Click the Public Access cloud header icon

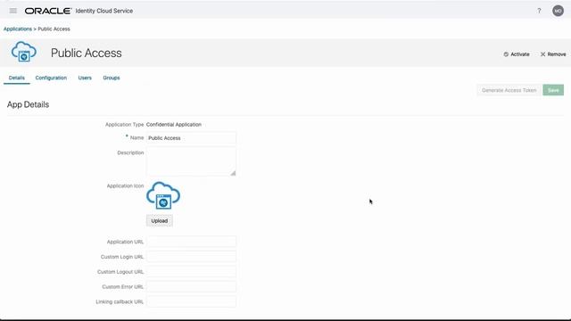(x=24, y=52)
